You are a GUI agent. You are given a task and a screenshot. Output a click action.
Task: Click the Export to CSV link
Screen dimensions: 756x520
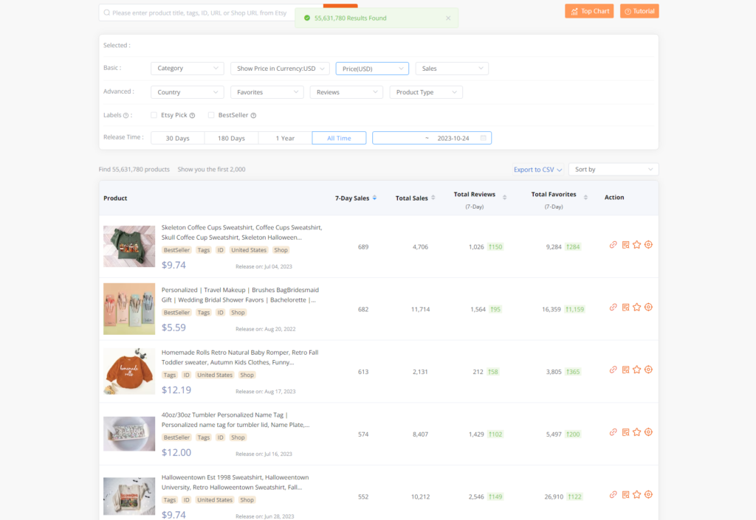537,170
